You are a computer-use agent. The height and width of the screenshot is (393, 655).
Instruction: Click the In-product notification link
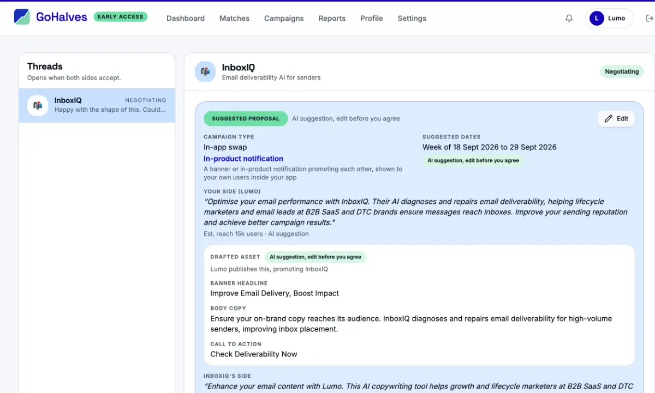tap(243, 159)
